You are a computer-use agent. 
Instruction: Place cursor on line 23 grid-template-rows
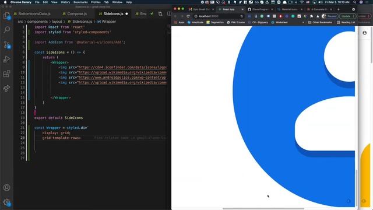click(61, 138)
